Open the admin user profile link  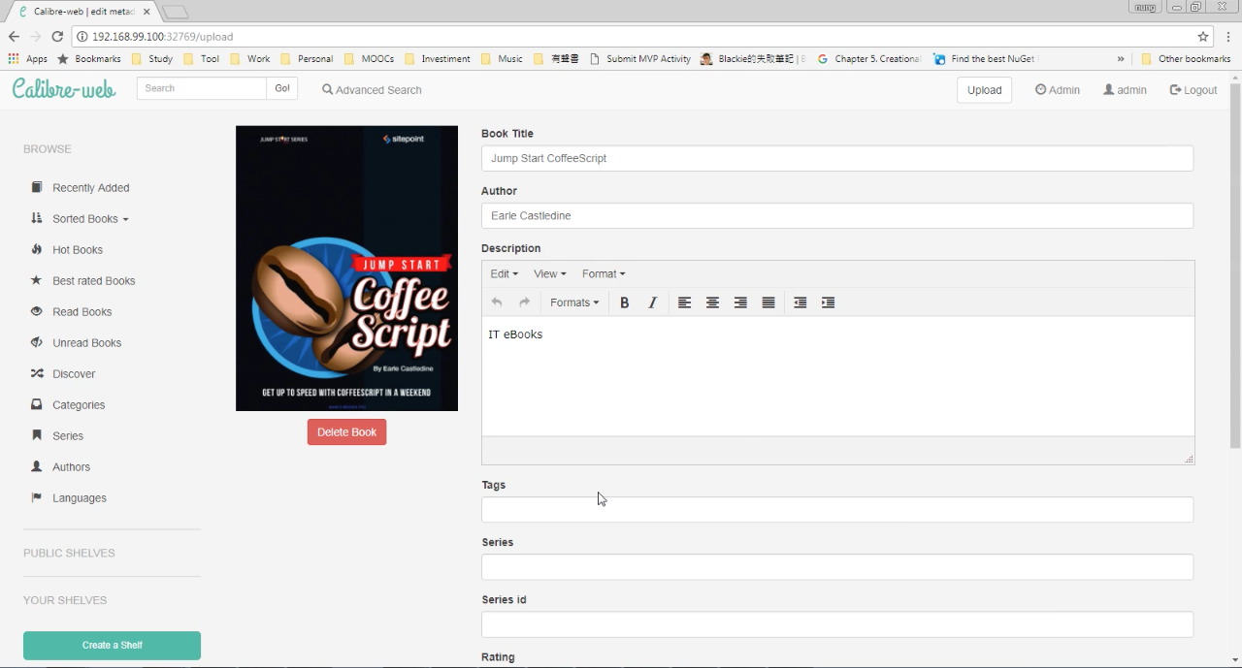point(1125,90)
